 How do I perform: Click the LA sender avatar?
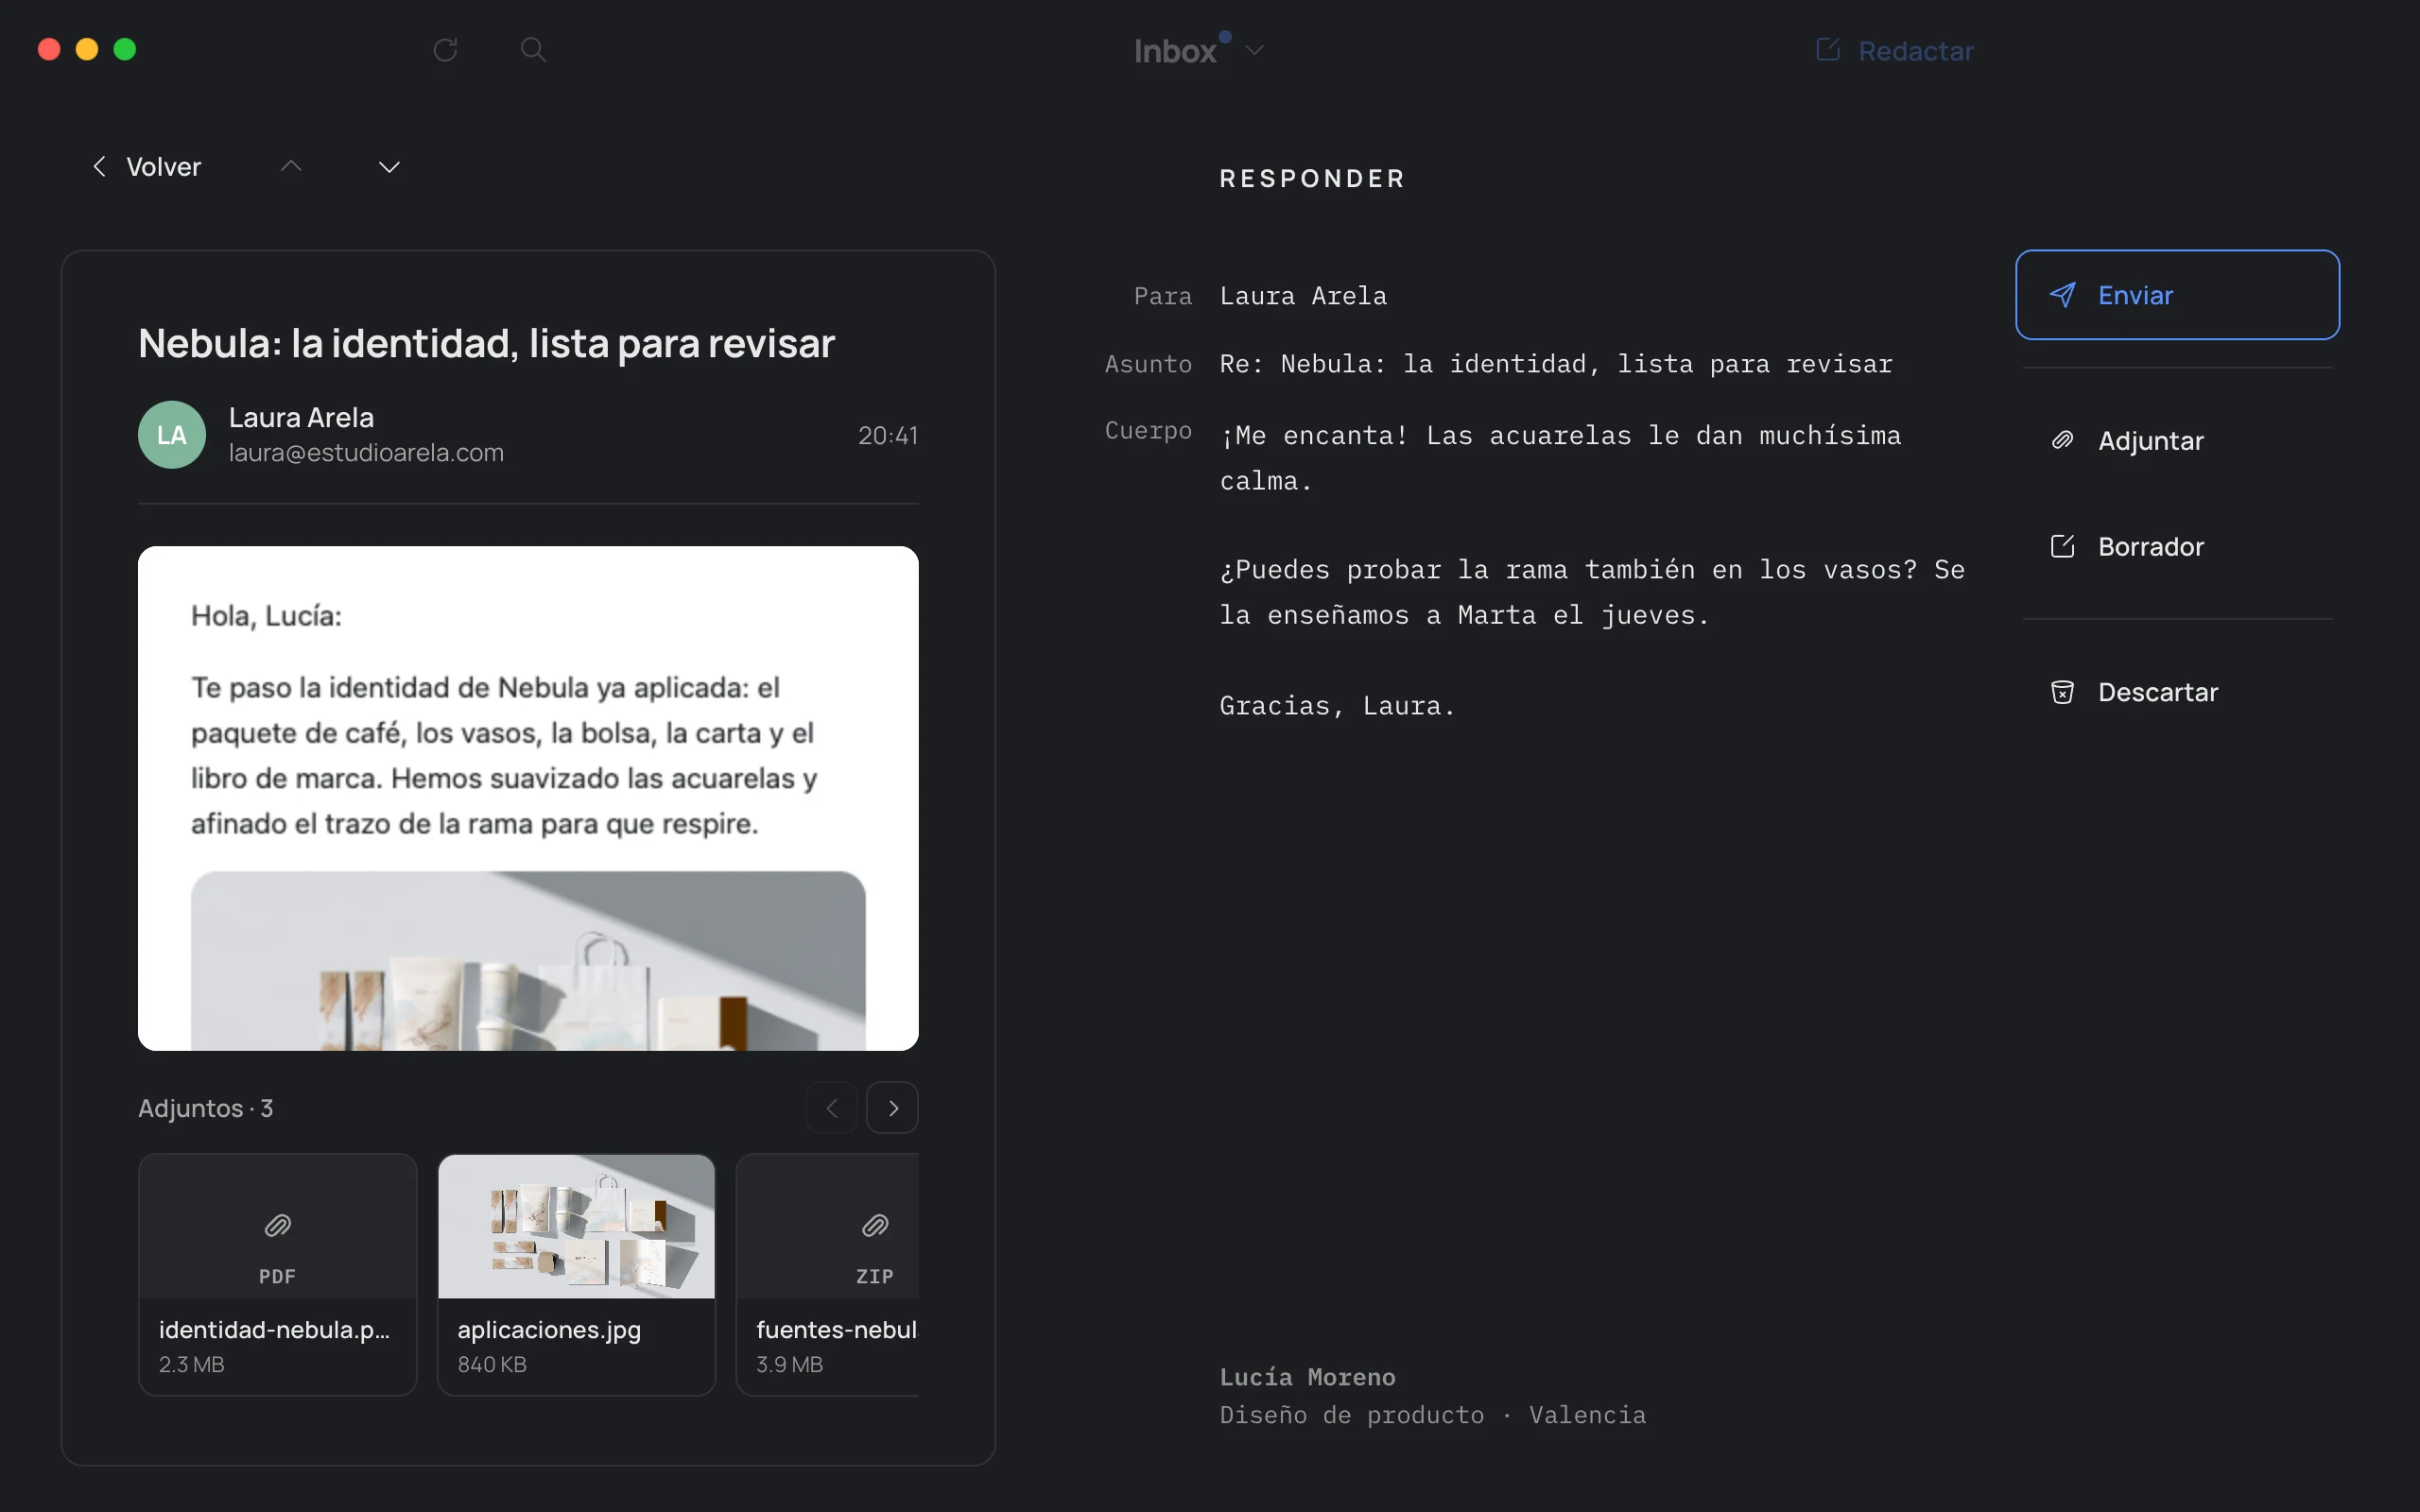(172, 434)
